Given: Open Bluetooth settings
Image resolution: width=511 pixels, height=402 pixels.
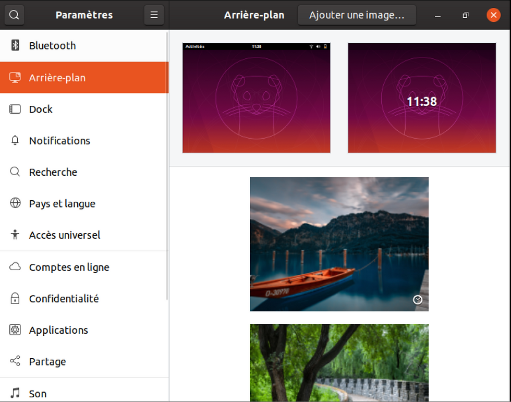Looking at the screenshot, I should pos(84,45).
